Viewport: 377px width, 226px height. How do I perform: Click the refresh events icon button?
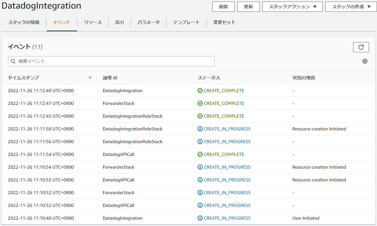click(361, 47)
